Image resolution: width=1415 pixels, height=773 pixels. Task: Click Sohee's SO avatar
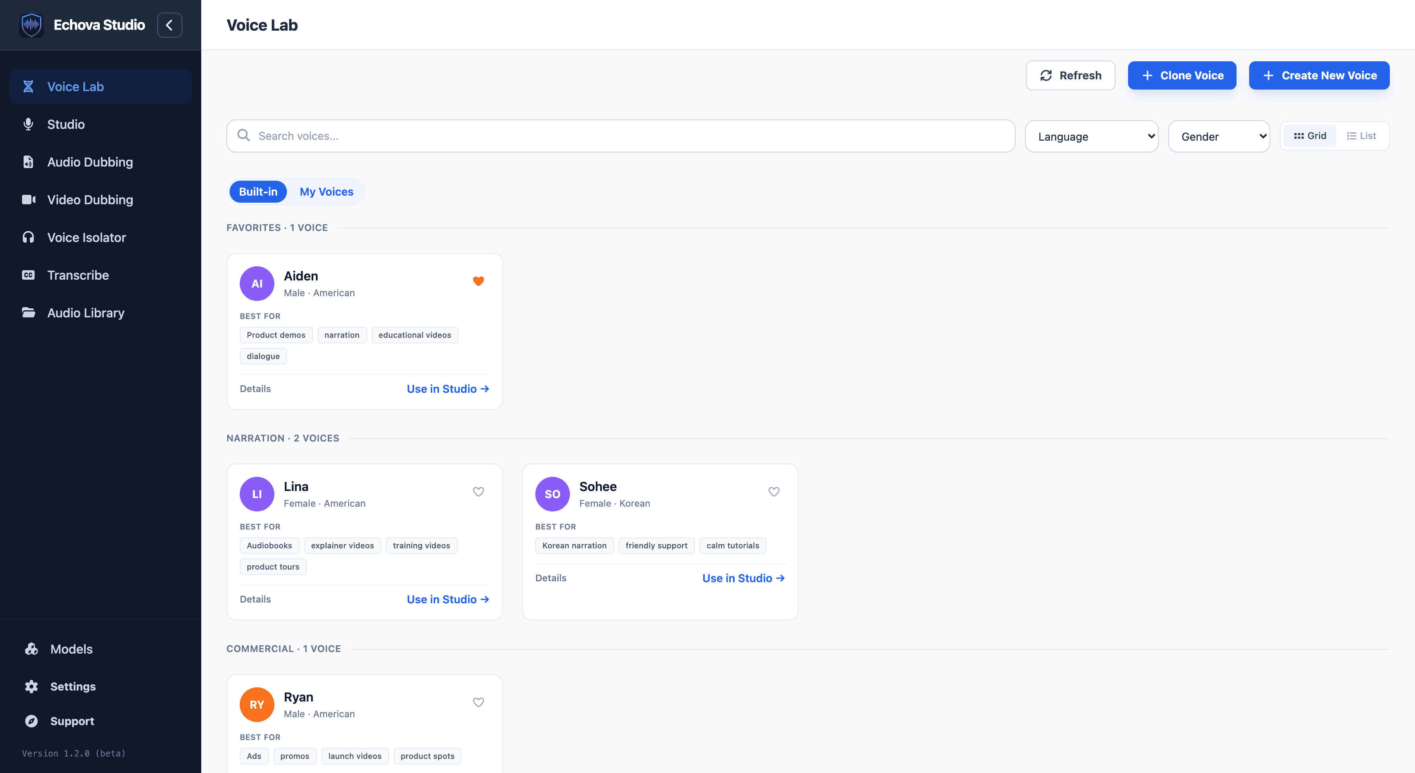553,494
